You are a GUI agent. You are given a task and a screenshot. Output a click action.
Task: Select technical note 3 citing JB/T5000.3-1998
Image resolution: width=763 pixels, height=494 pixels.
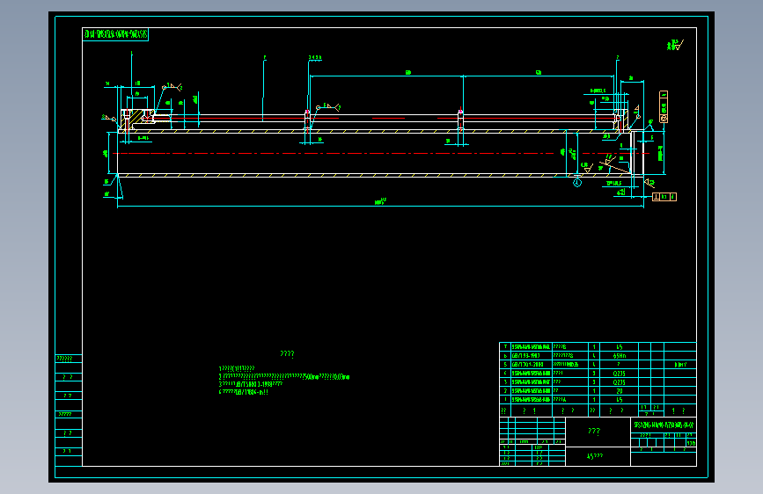click(x=251, y=384)
